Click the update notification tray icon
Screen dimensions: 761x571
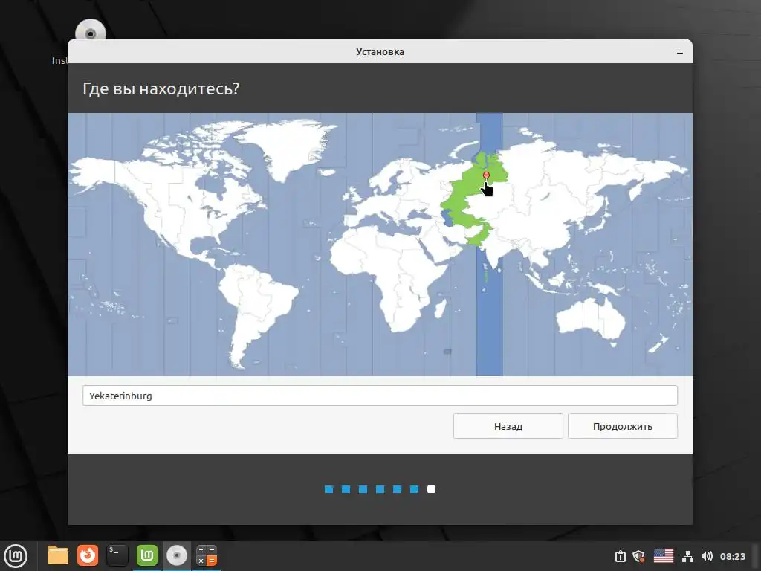coord(621,556)
